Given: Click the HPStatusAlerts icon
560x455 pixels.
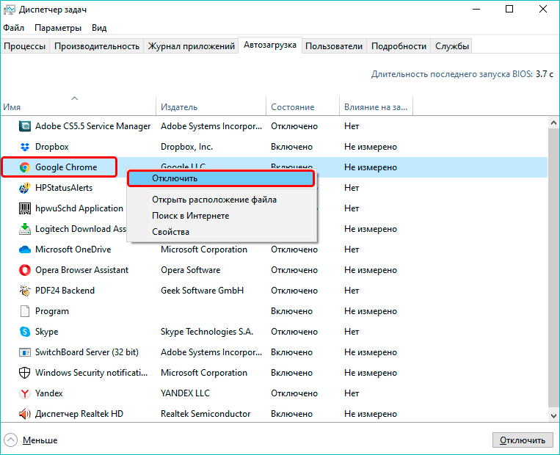Looking at the screenshot, I should tap(25, 188).
